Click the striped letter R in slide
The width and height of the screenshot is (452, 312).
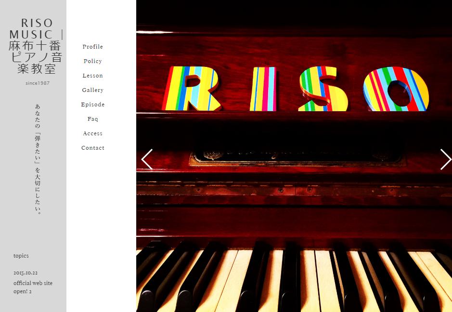click(x=191, y=89)
